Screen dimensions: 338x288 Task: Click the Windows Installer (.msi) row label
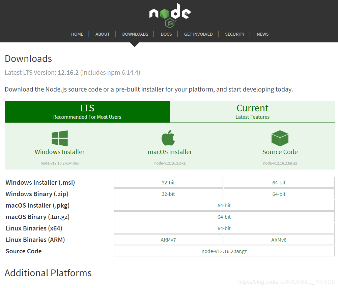pyautogui.click(x=40, y=182)
